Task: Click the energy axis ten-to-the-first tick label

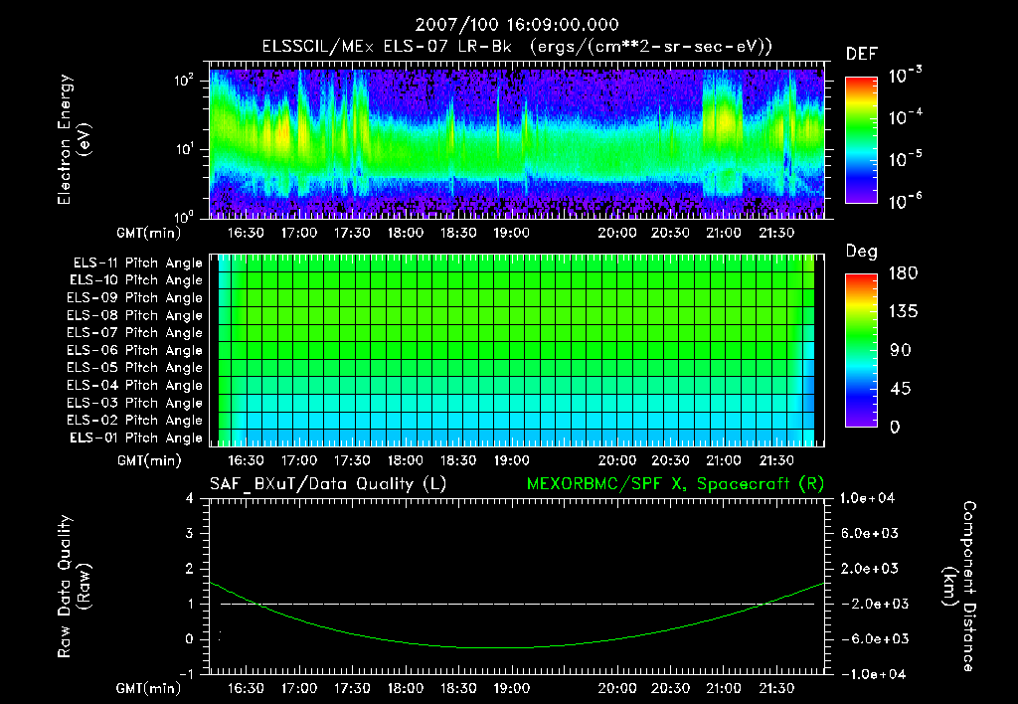Action: coord(185,149)
